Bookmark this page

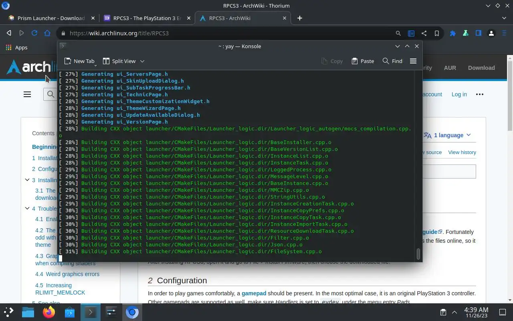(x=437, y=33)
